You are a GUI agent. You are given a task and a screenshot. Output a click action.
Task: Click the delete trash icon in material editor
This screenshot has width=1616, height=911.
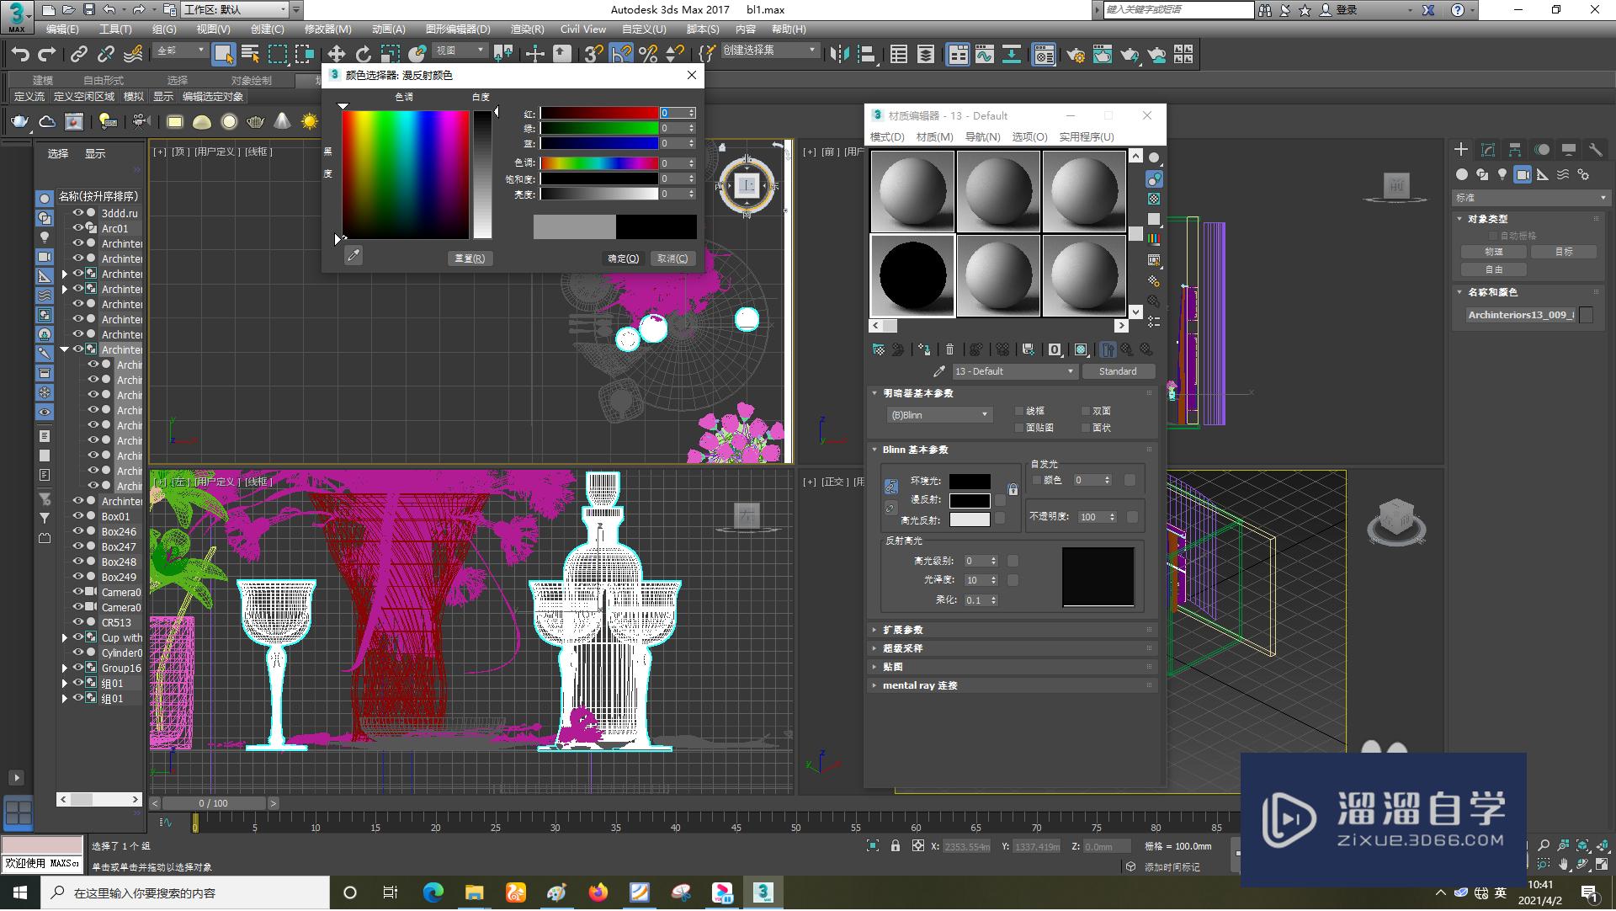(x=949, y=349)
